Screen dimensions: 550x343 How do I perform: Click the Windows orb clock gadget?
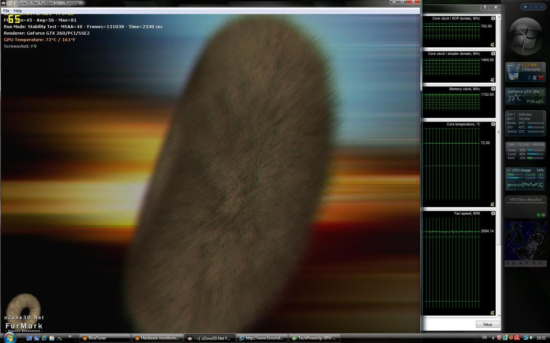tap(525, 37)
